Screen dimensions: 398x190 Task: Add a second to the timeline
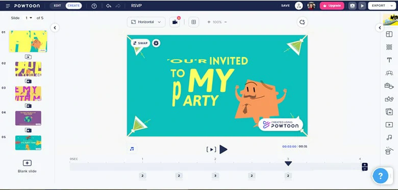pos(365,165)
